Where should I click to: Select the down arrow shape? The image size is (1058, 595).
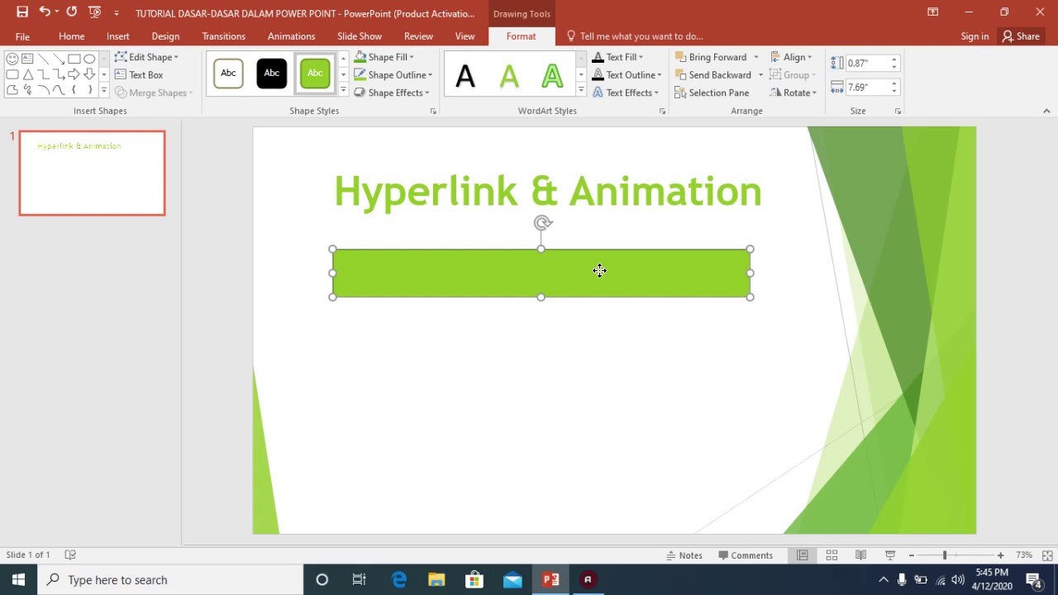point(89,74)
